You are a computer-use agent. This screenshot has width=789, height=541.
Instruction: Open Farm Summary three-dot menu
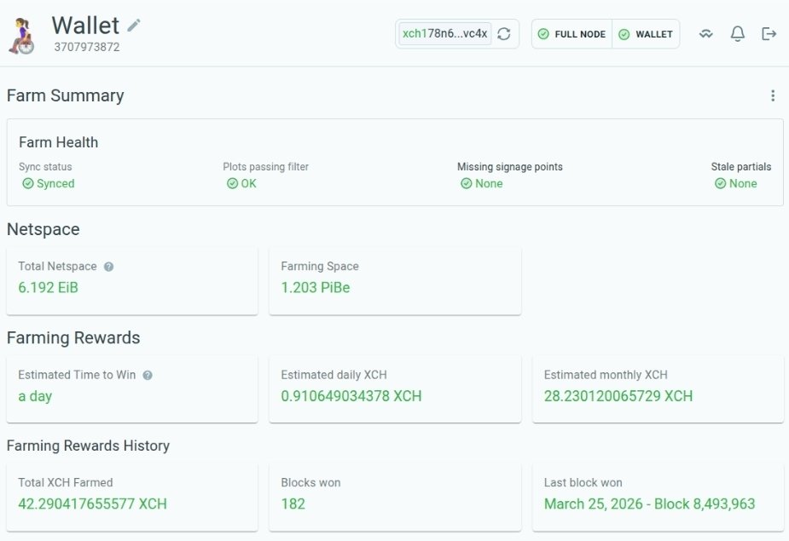(773, 95)
